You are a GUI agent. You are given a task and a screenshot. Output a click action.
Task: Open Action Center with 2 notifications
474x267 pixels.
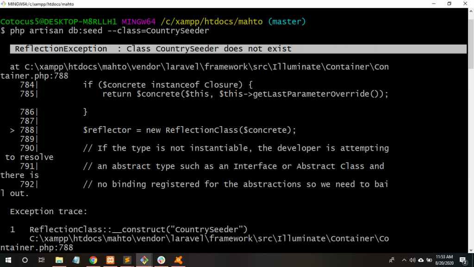click(463, 260)
